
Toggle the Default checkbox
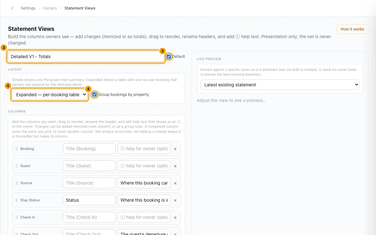[x=169, y=57]
